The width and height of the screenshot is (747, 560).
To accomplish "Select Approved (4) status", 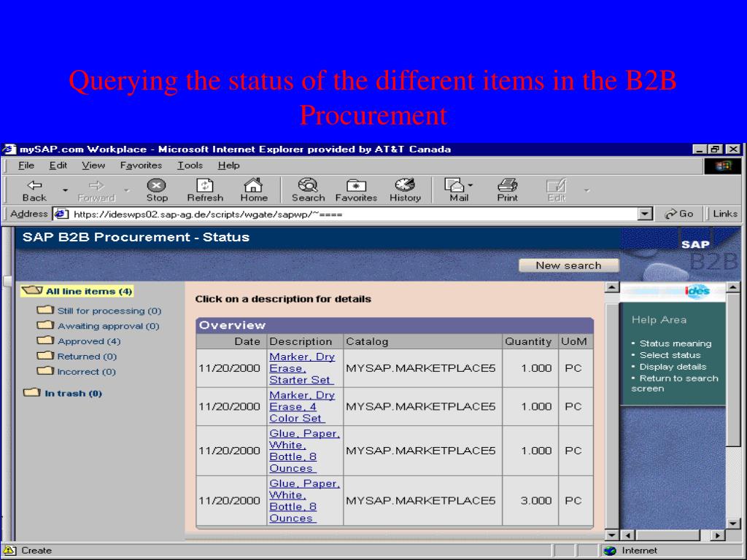I will click(x=89, y=341).
